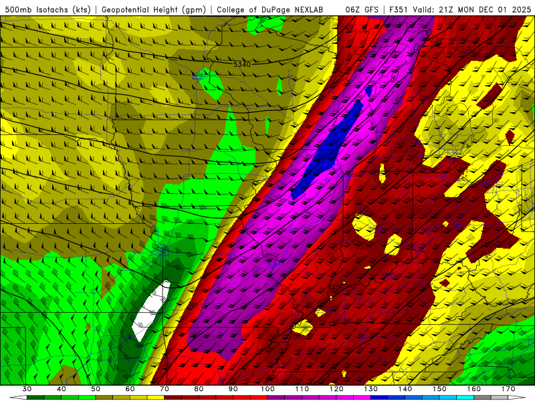The image size is (535, 401).
Task: Click the '500mb Isotachs (kts)' title text
Action: (x=48, y=10)
